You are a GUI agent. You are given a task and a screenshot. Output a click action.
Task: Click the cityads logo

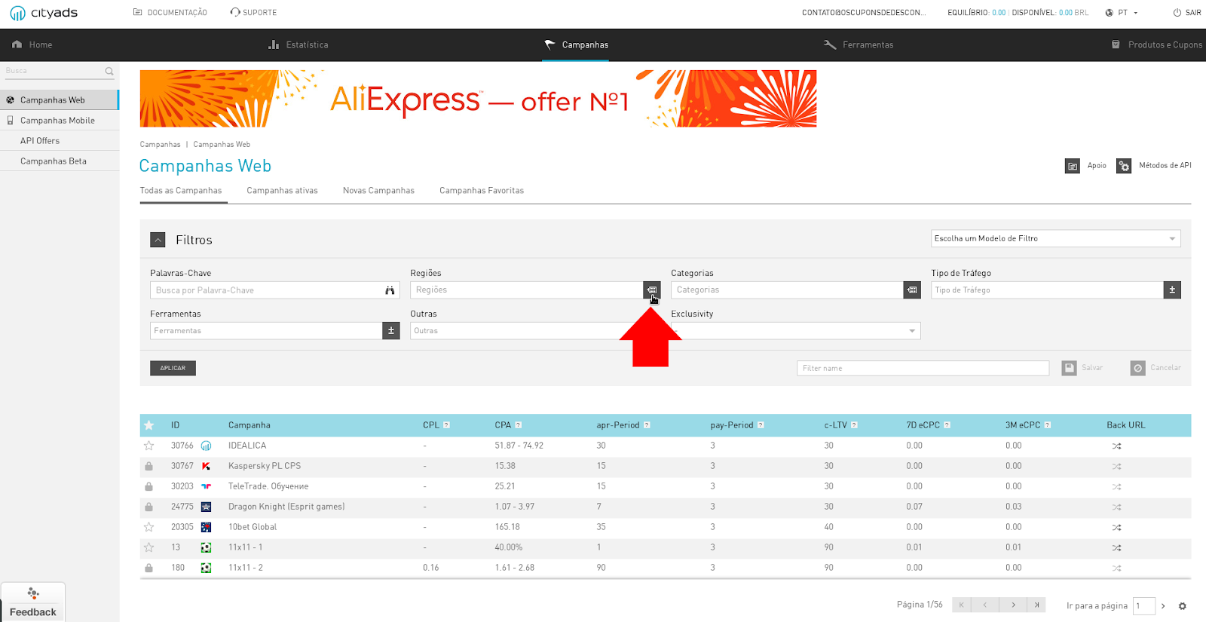(x=44, y=13)
